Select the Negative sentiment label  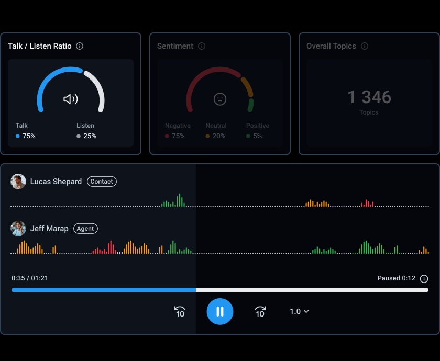[178, 126]
